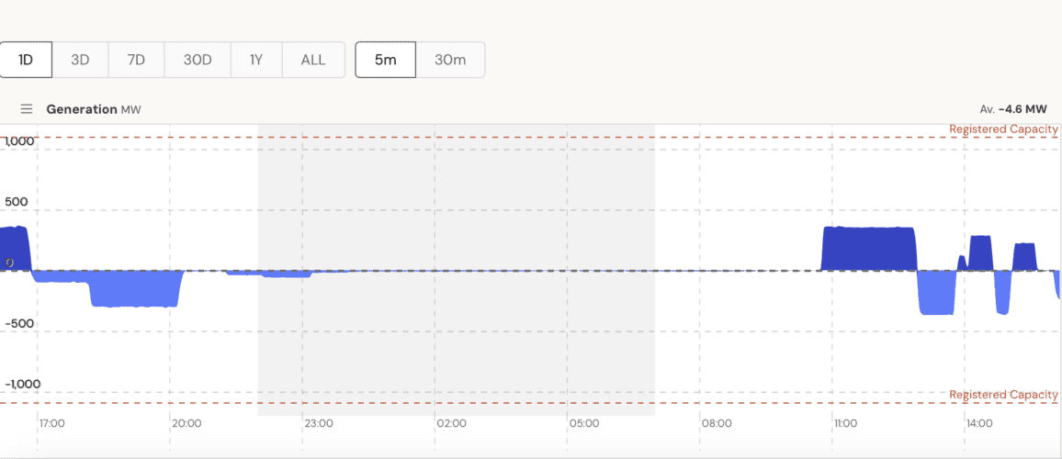Select the 30D time range
This screenshot has height=459, width=1062.
coord(198,60)
